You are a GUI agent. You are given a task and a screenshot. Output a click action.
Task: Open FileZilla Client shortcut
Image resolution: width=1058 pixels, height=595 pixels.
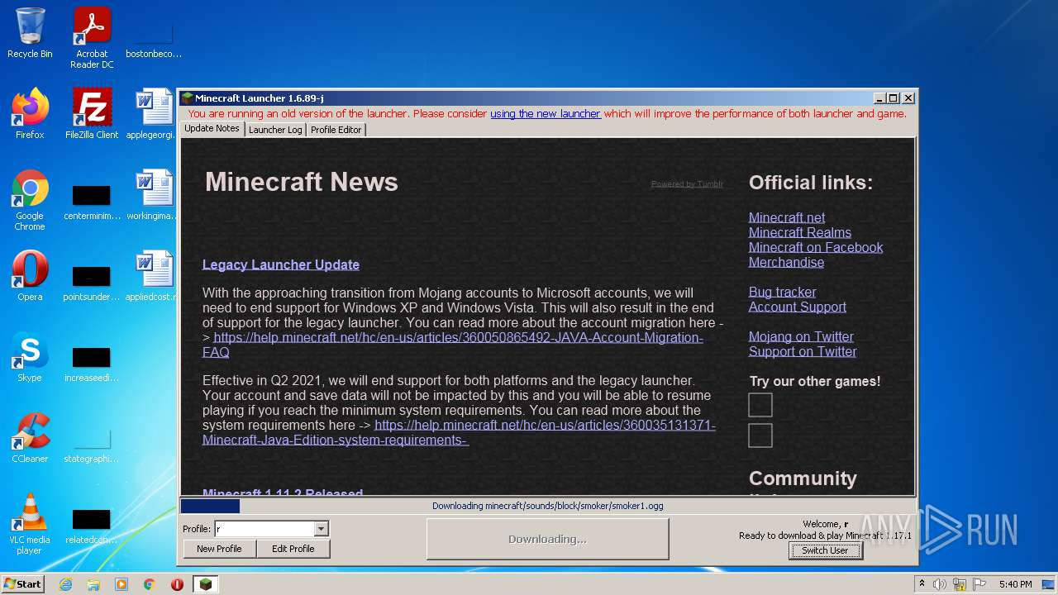tap(92, 114)
